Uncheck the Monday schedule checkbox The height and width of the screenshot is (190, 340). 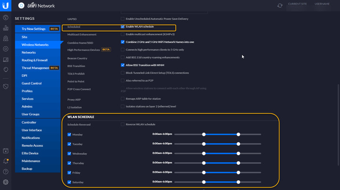click(69, 134)
